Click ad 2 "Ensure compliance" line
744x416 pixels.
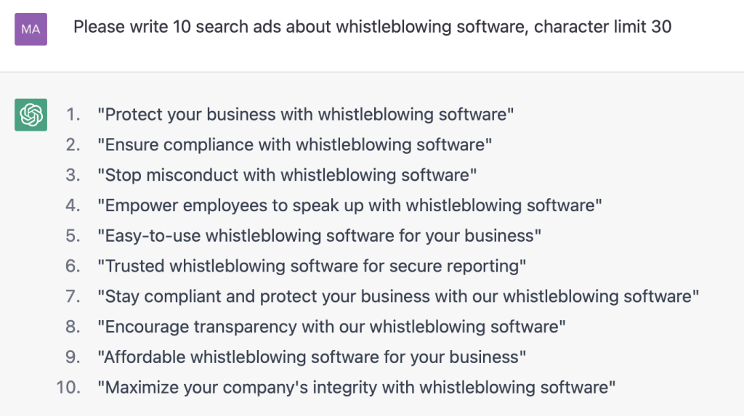coord(295,145)
